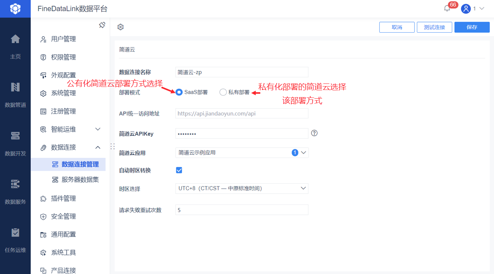Expand the 智能运维 submenu chevron

click(98, 129)
